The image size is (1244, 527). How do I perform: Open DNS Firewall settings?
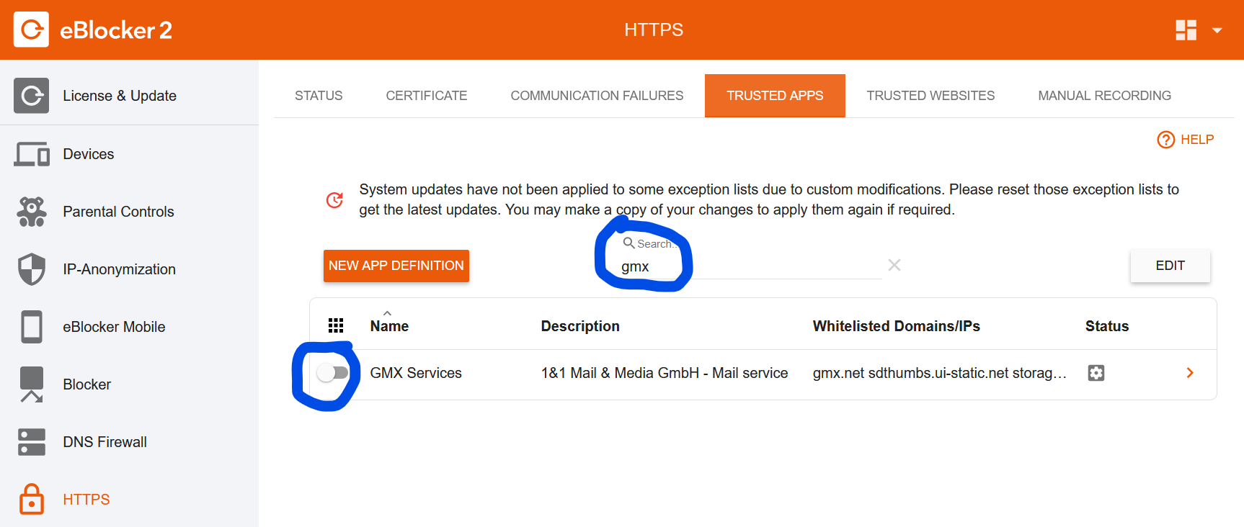[x=105, y=442]
